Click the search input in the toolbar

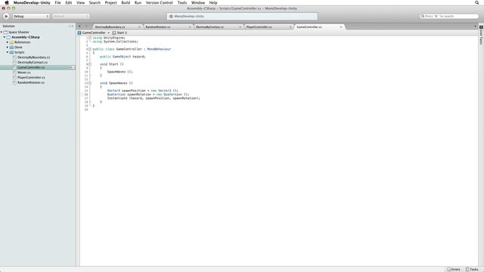click(x=449, y=16)
